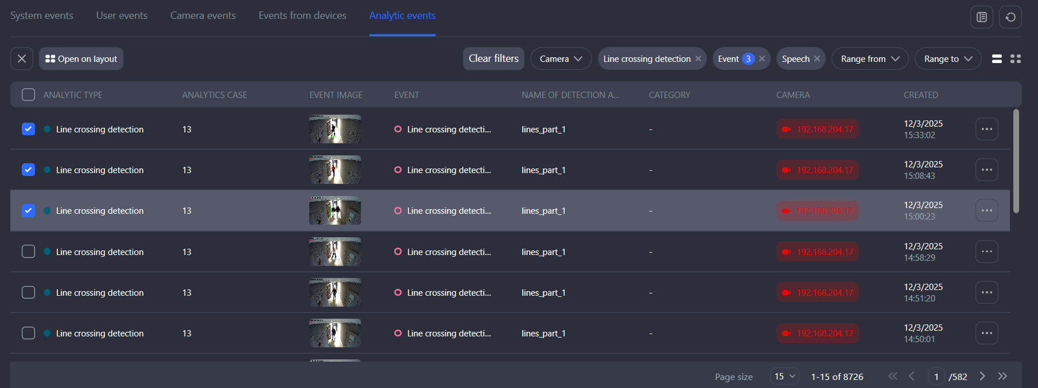
Task: Click the X button to deselect events
Action: pos(22,59)
